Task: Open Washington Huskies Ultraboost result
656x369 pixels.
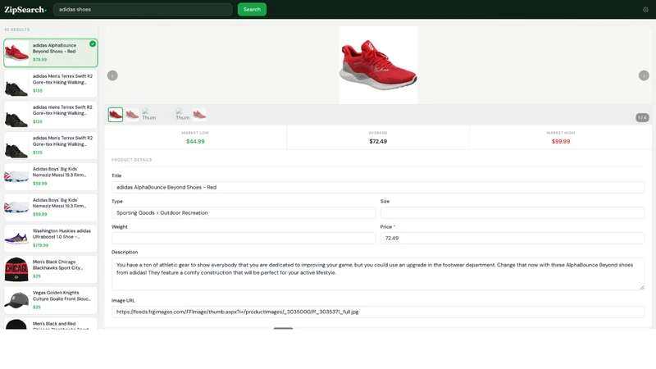Action: pyautogui.click(x=51, y=239)
